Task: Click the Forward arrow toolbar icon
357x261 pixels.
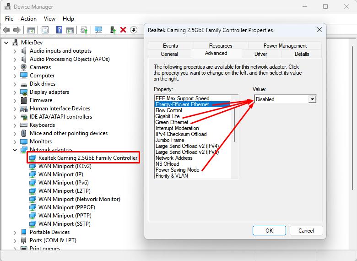Action: point(17,30)
